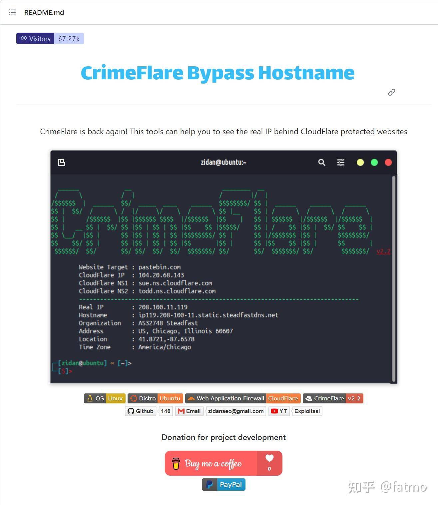Screen dimensions: 438x505
Task: Click the hat icon in CrimeFlare badge
Action: tap(309, 398)
